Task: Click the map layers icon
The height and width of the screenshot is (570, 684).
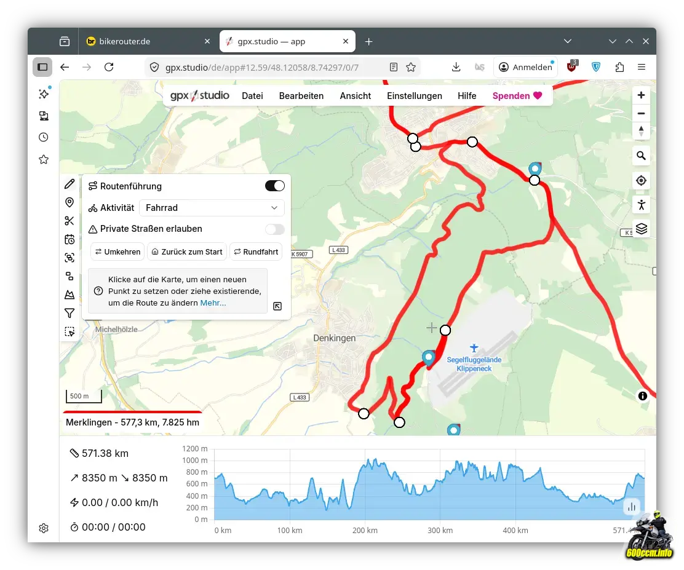Action: [x=641, y=229]
